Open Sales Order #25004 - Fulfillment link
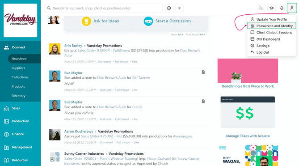This screenshot has height=166, width=299. click(104, 51)
